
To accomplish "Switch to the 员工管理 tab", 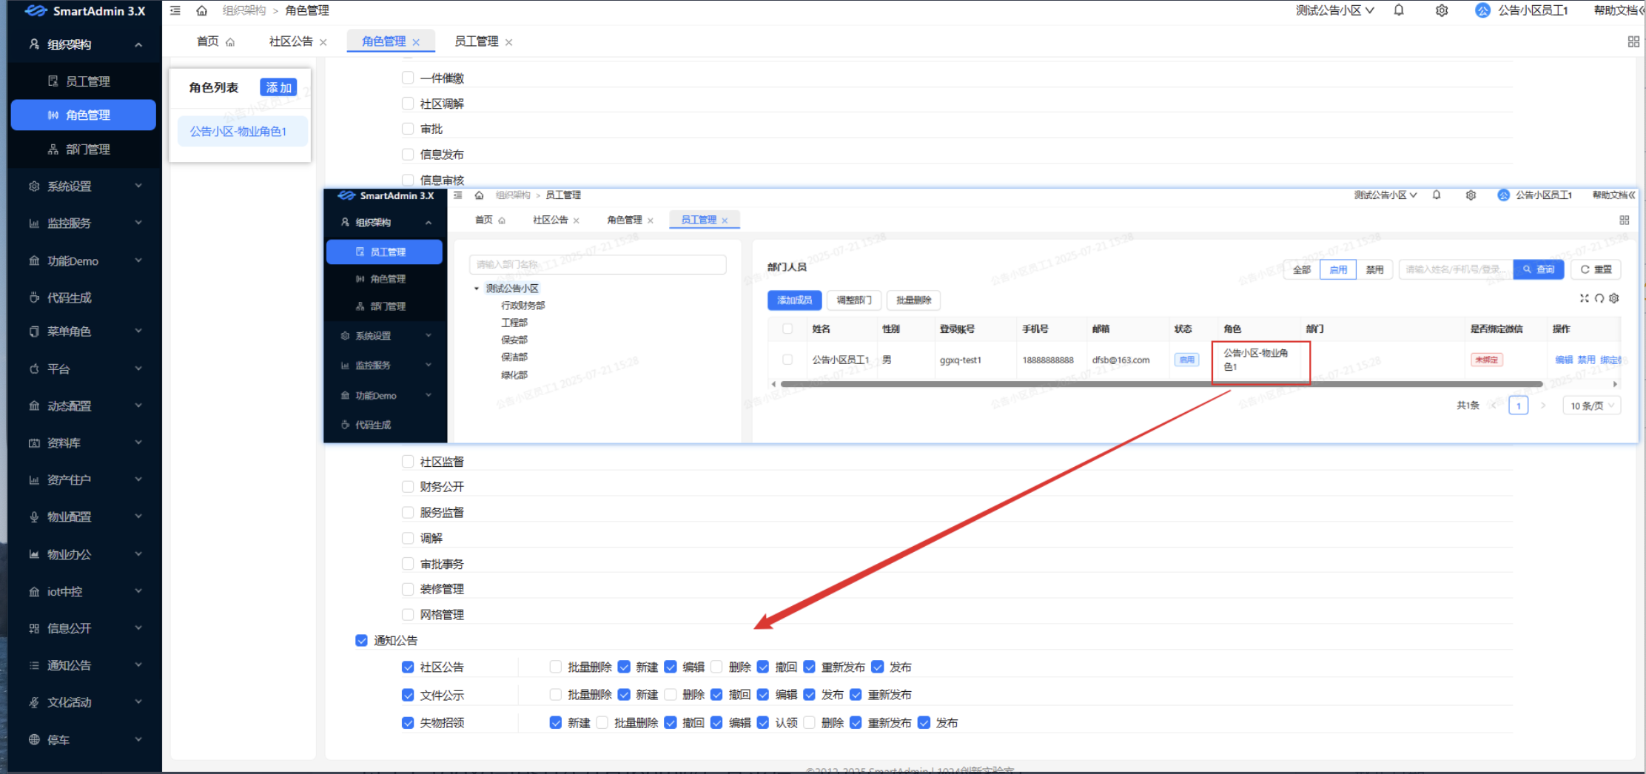I will 476,41.
